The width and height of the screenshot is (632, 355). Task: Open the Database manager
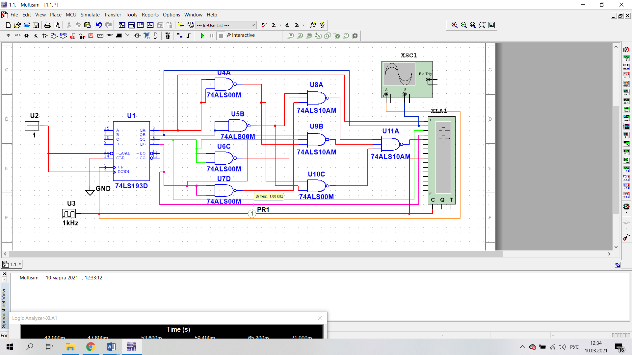click(x=191, y=25)
